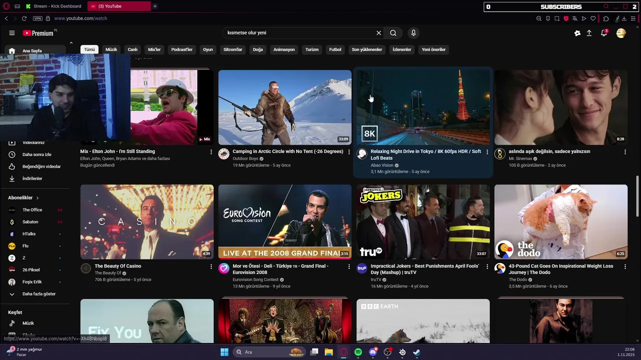Open the Opera GX main menu logo
Image resolution: width=641 pixels, height=360 pixels.
click(6, 6)
